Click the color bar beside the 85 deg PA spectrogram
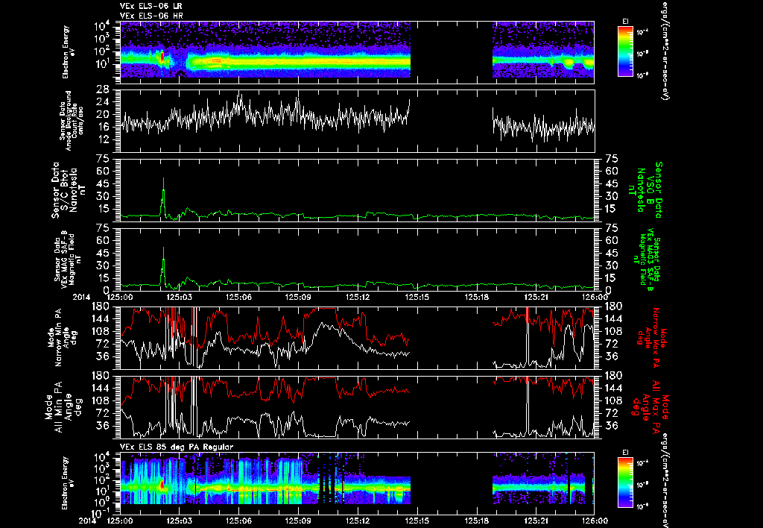 point(625,483)
